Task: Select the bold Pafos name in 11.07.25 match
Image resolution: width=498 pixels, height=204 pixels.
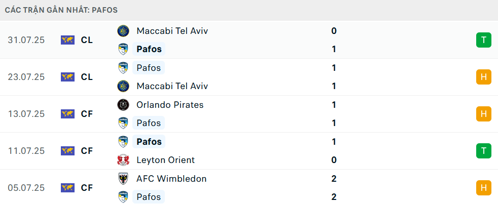Action: coord(149,142)
